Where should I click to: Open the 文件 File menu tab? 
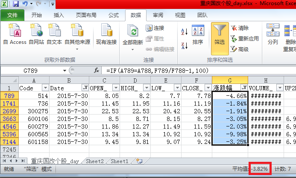point(13,15)
